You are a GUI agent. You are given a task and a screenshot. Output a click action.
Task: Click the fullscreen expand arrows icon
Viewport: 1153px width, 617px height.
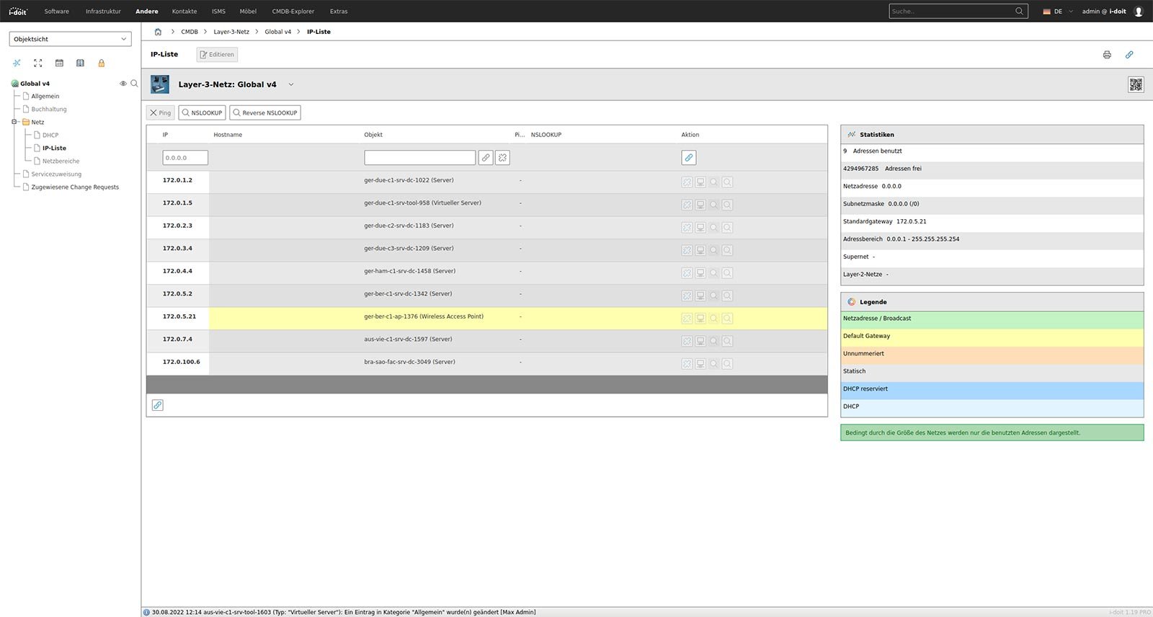[x=38, y=63]
